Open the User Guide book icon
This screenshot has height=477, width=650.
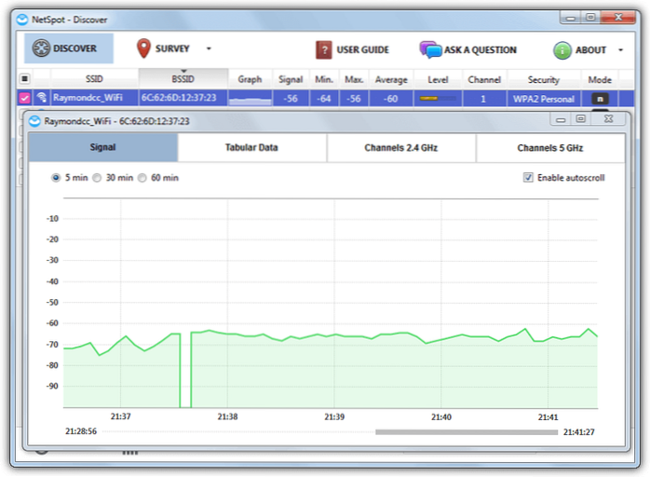323,49
